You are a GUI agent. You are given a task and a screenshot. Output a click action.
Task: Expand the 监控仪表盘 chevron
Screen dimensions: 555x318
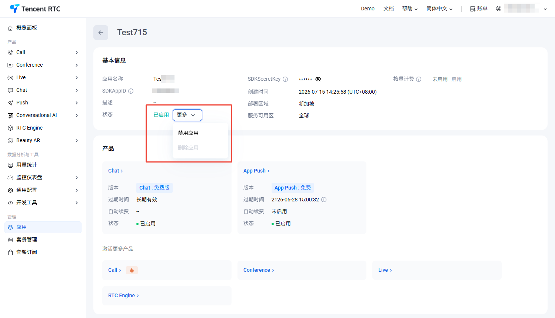click(77, 178)
